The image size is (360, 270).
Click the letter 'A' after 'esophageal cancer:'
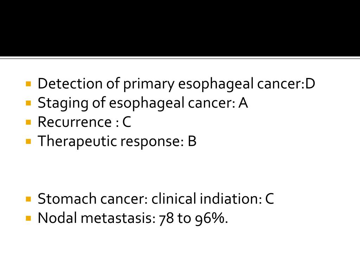coord(243,103)
